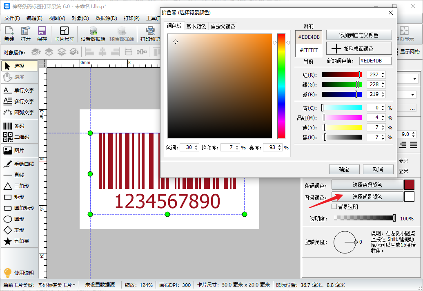Viewport: 423px width, 291px height.
Task: Increase the 色调 hue stepper
Action: [x=196, y=146]
